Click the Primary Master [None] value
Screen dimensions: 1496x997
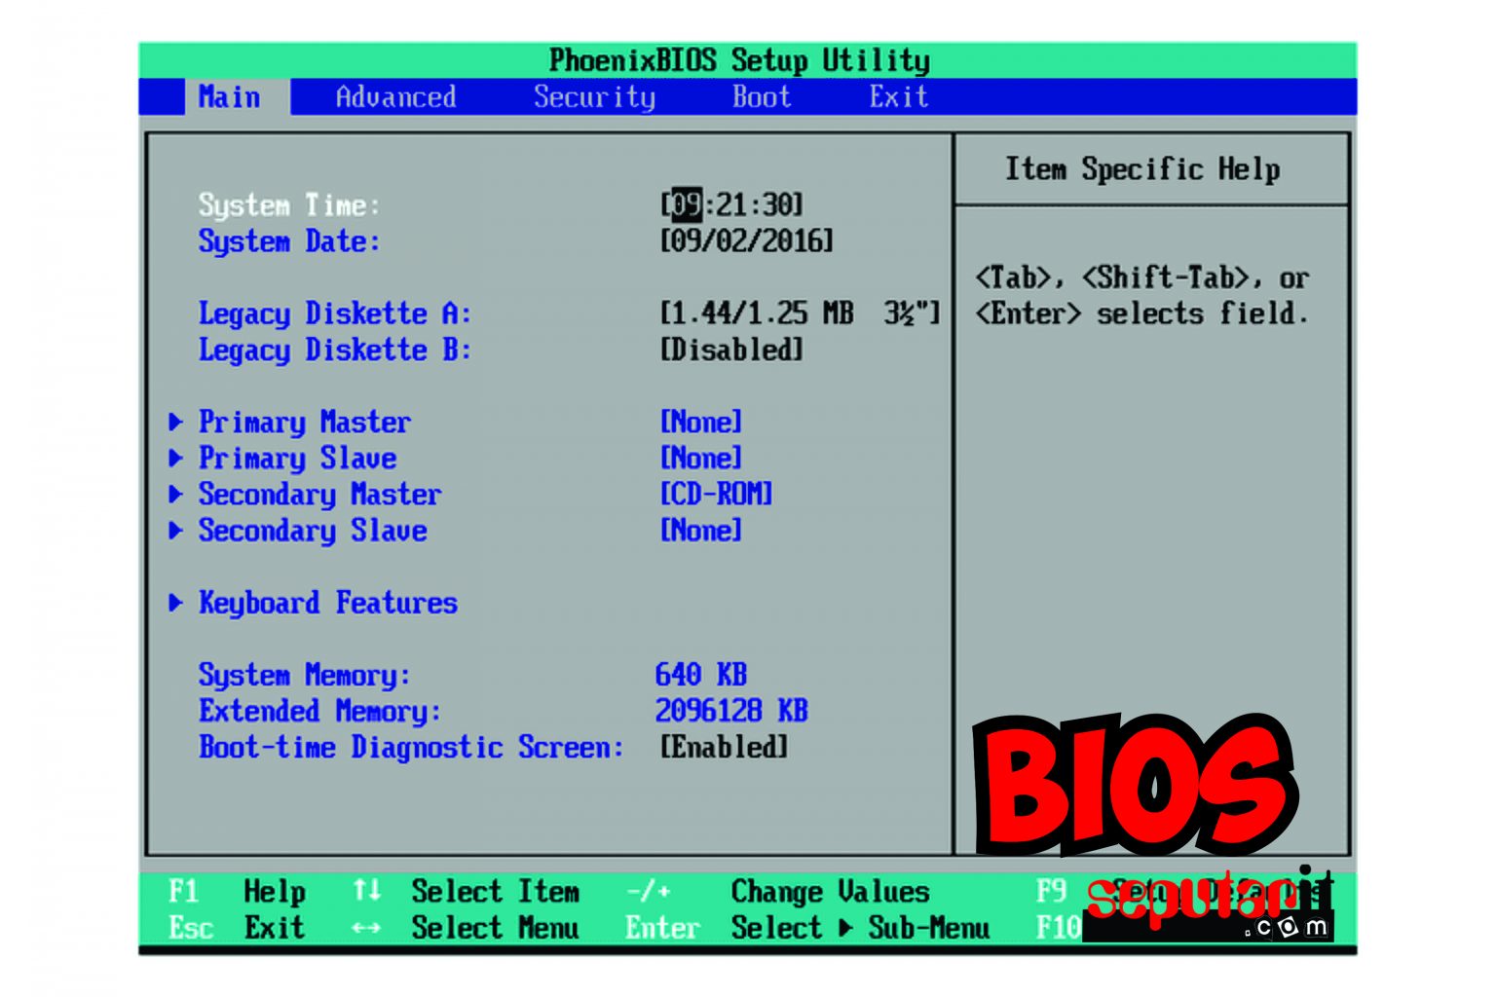pyautogui.click(x=701, y=423)
